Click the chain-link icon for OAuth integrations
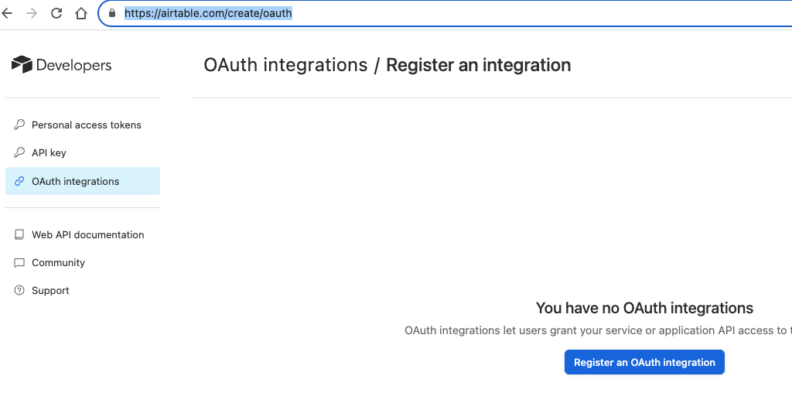This screenshot has height=393, width=792. pos(19,181)
